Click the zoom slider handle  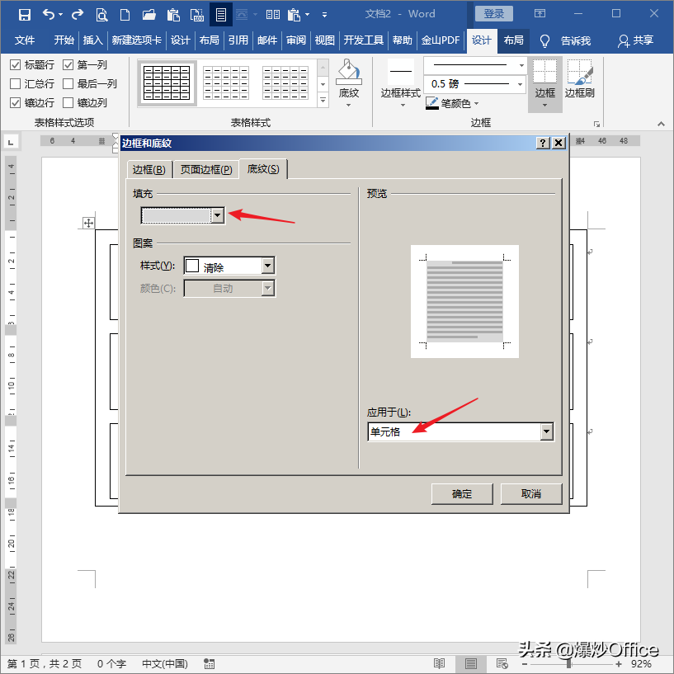(569, 664)
